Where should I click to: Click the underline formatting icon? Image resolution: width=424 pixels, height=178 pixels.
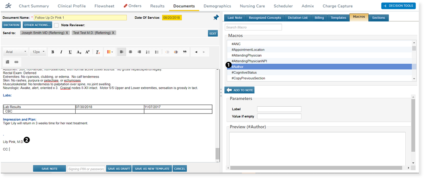pyautogui.click(x=70, y=52)
